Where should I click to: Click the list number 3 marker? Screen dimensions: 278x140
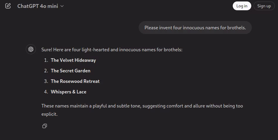(46, 81)
